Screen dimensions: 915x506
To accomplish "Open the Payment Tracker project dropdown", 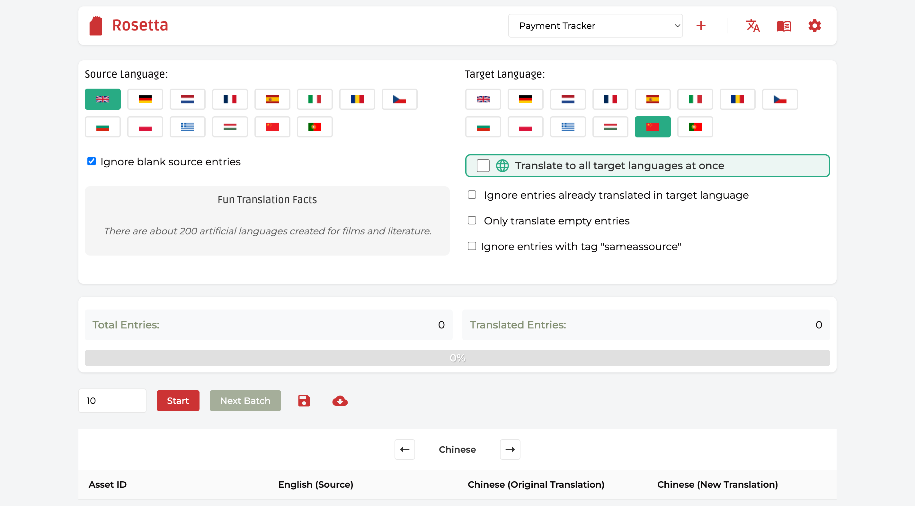I will tap(595, 26).
